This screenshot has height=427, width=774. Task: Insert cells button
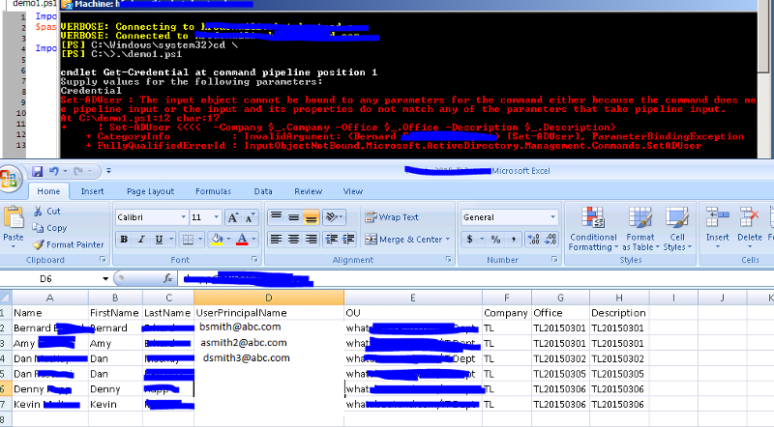tap(717, 228)
